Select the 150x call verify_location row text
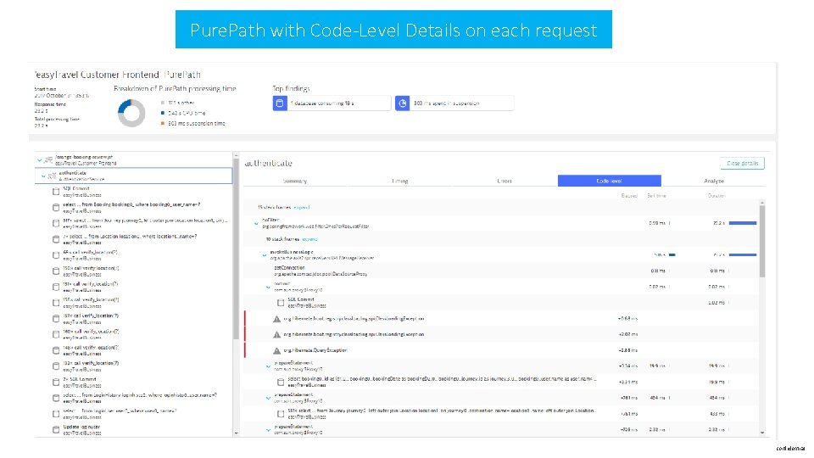This screenshot has width=814, height=458. (91, 269)
